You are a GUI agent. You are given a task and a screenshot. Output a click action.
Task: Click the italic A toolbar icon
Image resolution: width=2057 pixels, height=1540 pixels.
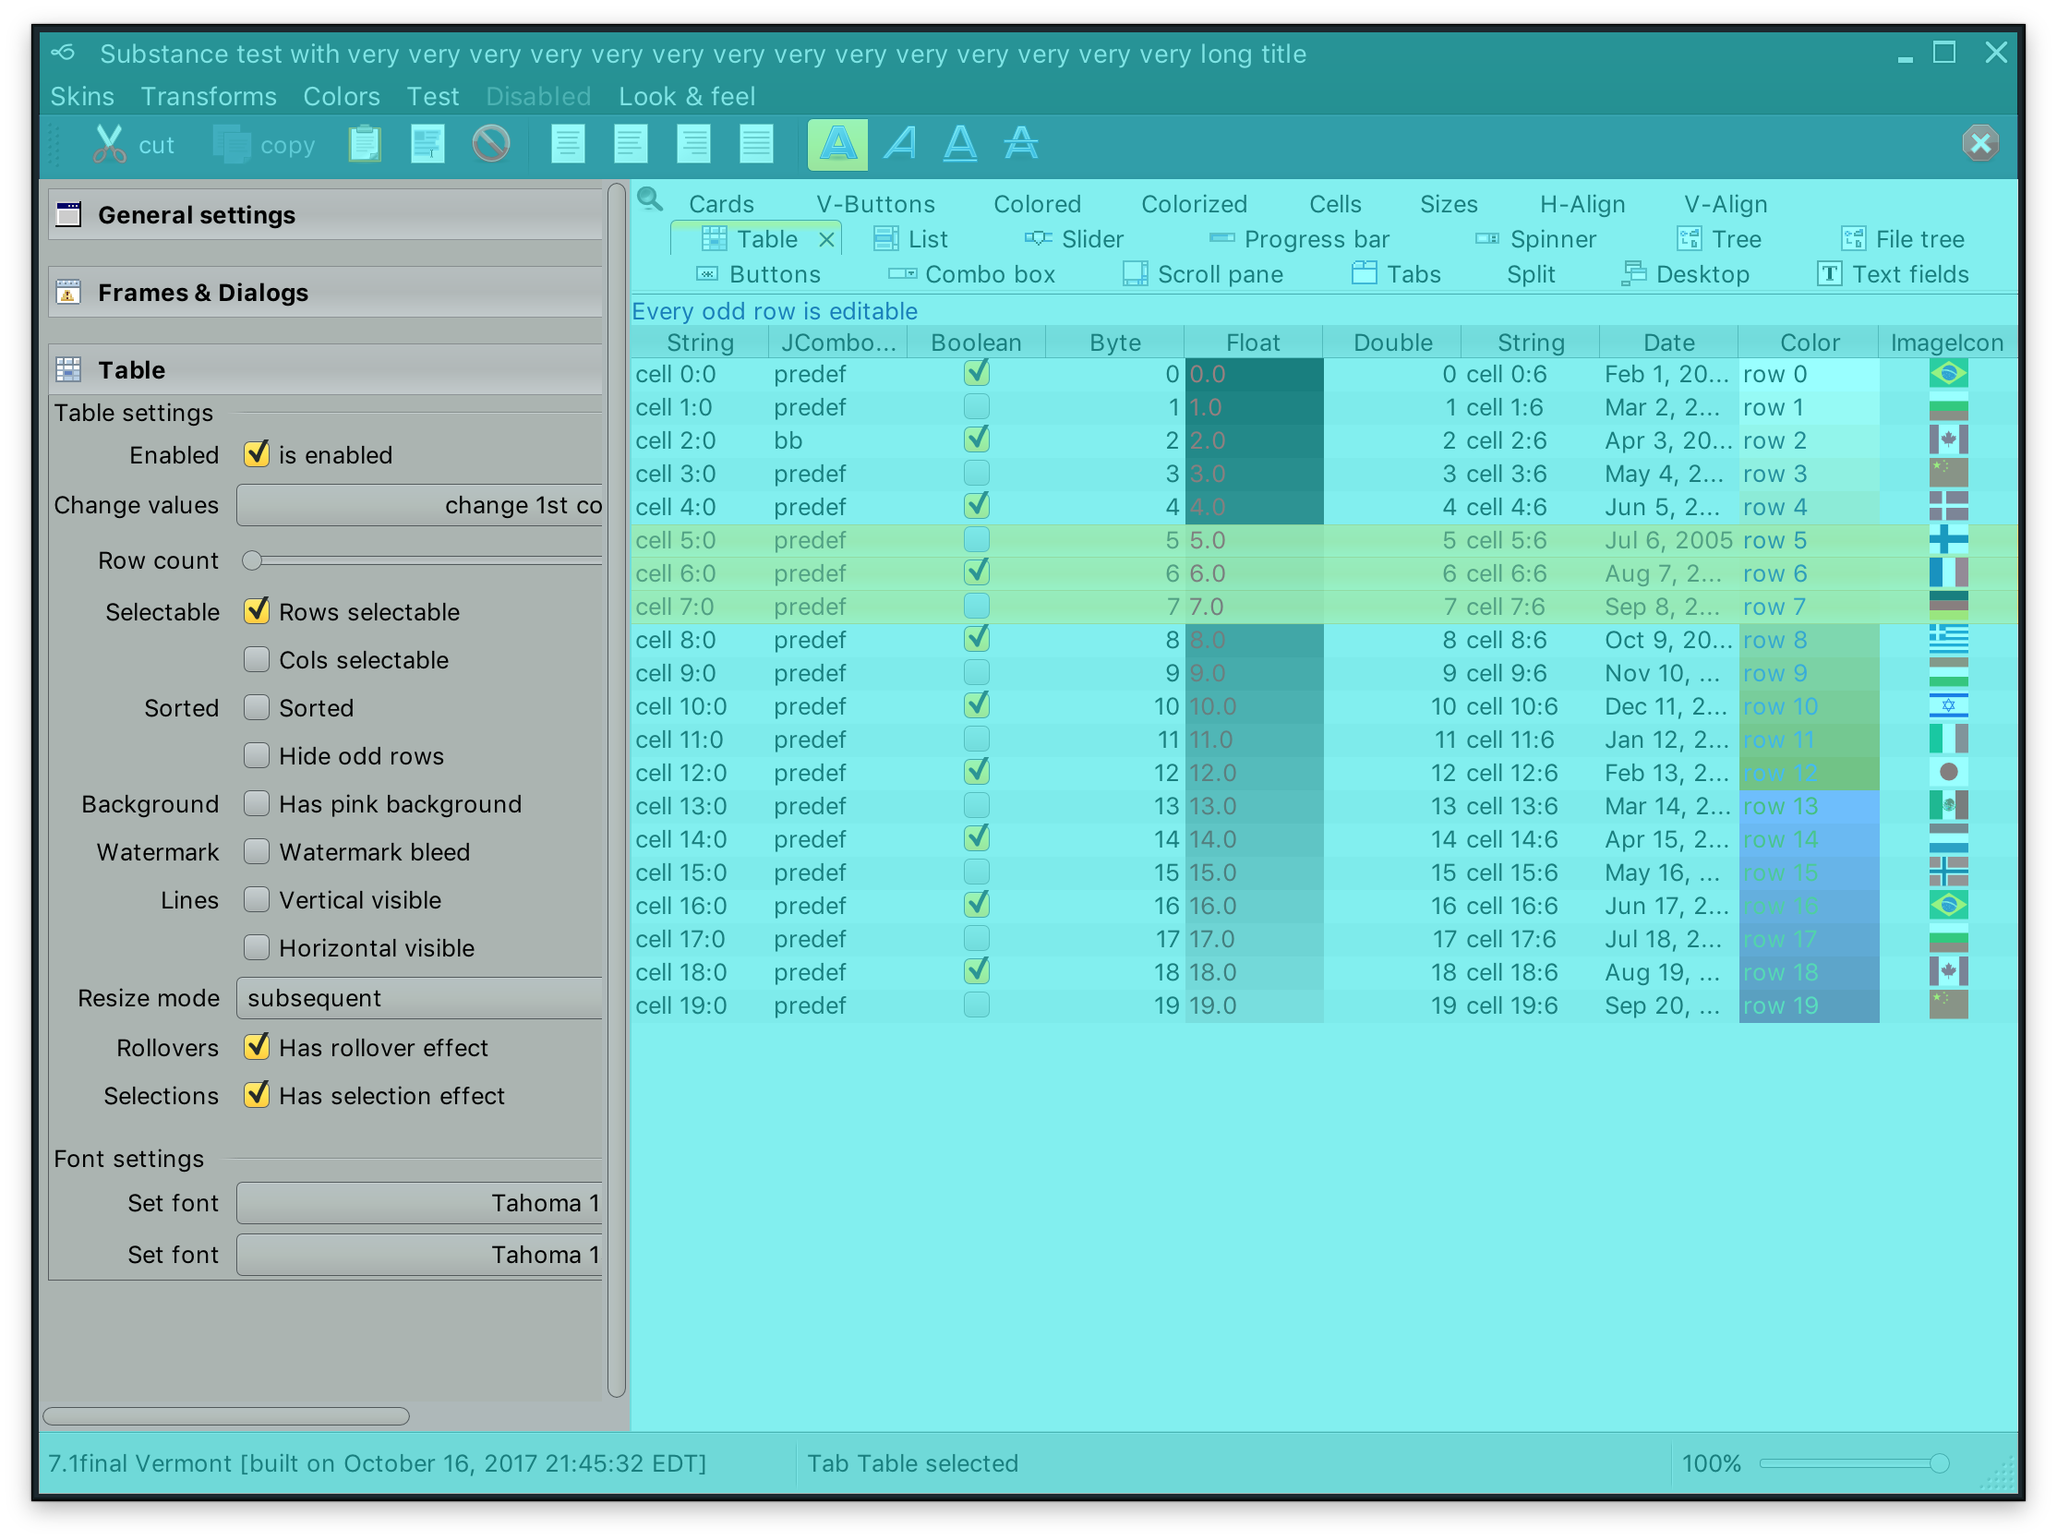(x=900, y=144)
